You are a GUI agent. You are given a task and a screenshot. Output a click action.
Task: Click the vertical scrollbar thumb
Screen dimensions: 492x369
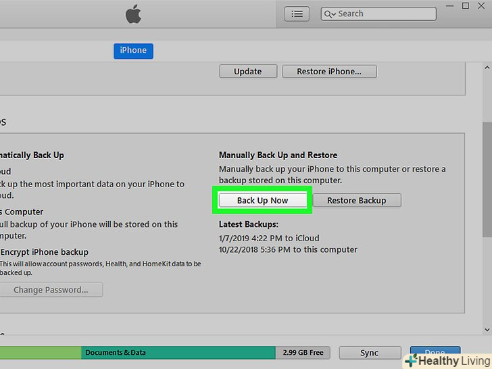(487, 180)
